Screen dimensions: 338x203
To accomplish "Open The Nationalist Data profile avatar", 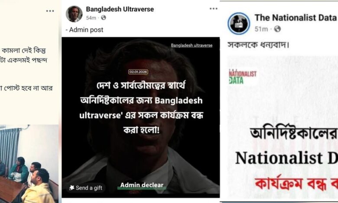I will tap(239, 23).
